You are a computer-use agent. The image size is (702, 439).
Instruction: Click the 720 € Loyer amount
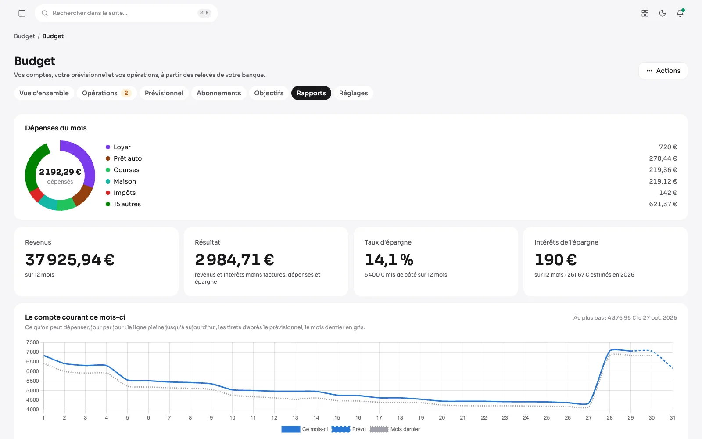click(x=668, y=147)
